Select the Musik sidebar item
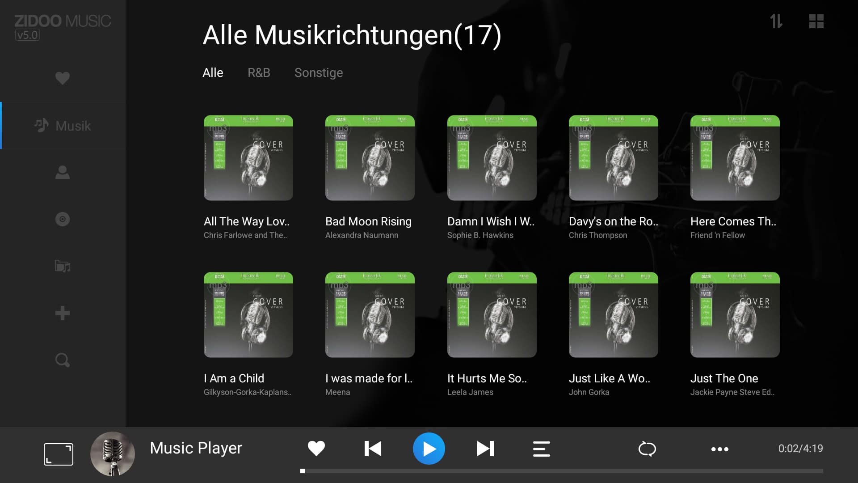Screen dimensions: 858x483 [63, 126]
